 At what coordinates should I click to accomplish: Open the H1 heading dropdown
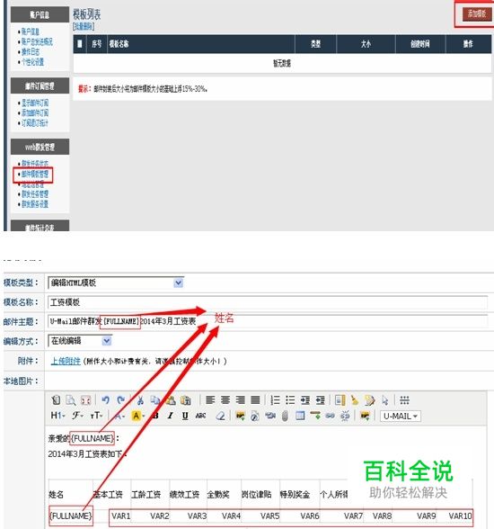[57, 416]
